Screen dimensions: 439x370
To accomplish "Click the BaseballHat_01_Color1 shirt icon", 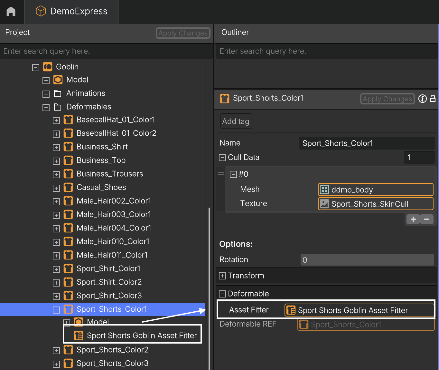I will click(68, 120).
